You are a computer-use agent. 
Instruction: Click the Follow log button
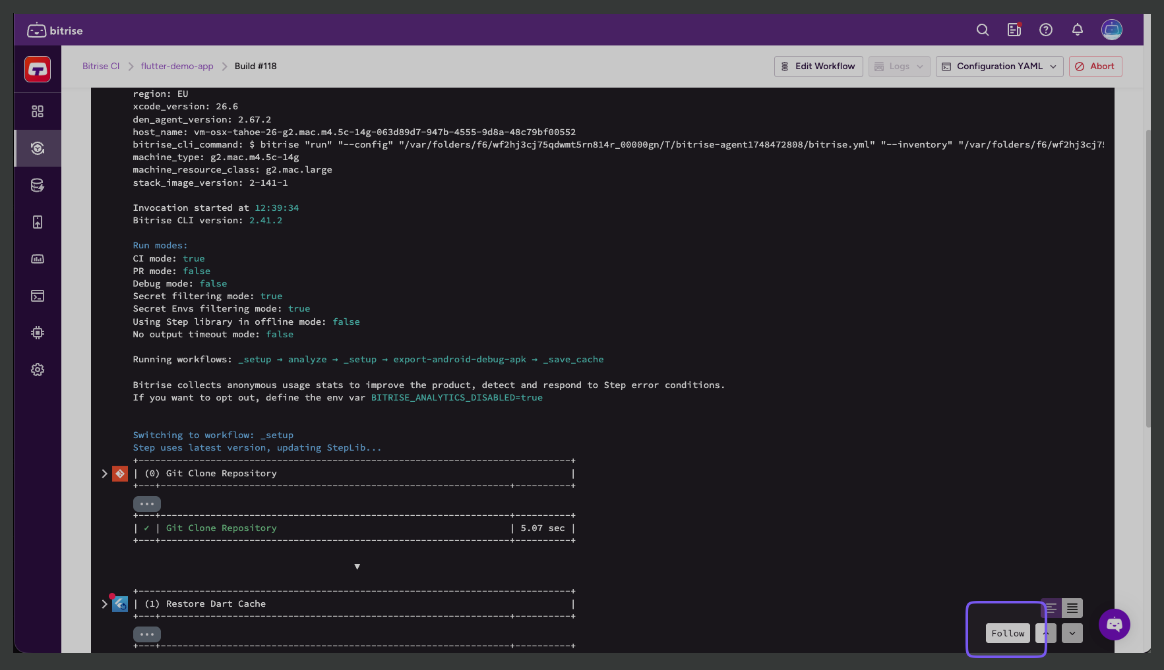1008,633
